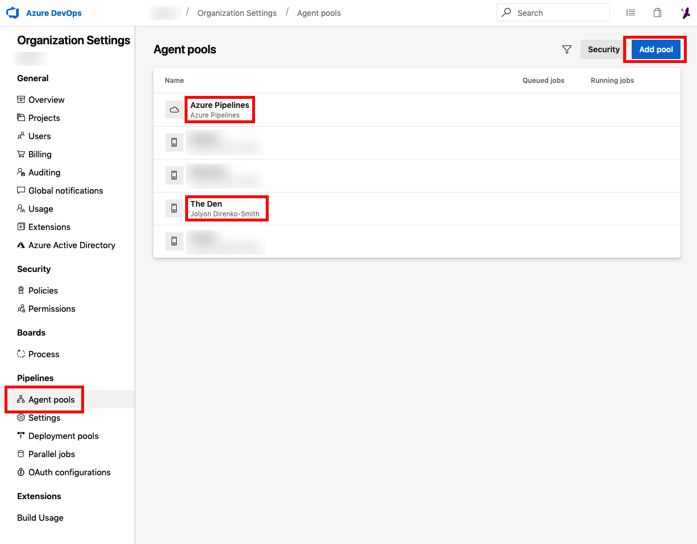Open the marketplace shopping bag icon
Screen dimensions: 697x544
657,12
